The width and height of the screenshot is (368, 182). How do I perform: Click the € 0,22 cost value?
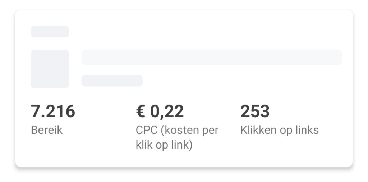click(x=160, y=112)
